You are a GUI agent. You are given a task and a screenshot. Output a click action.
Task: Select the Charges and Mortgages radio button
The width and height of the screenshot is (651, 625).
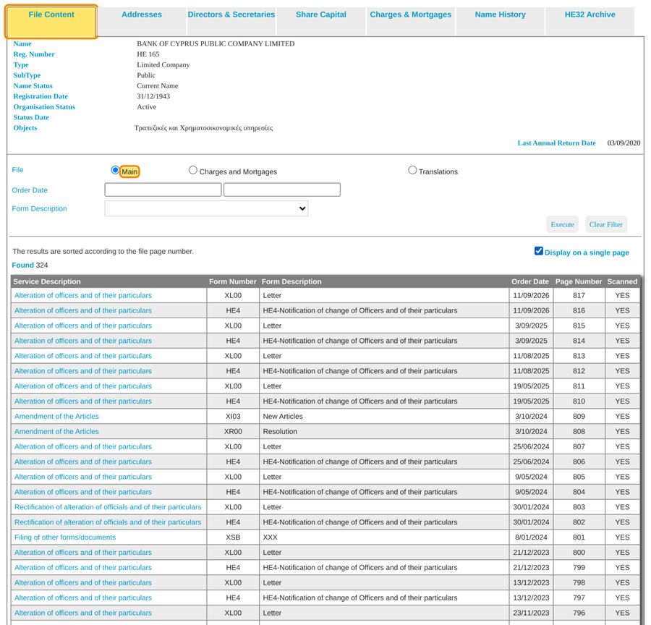point(192,170)
